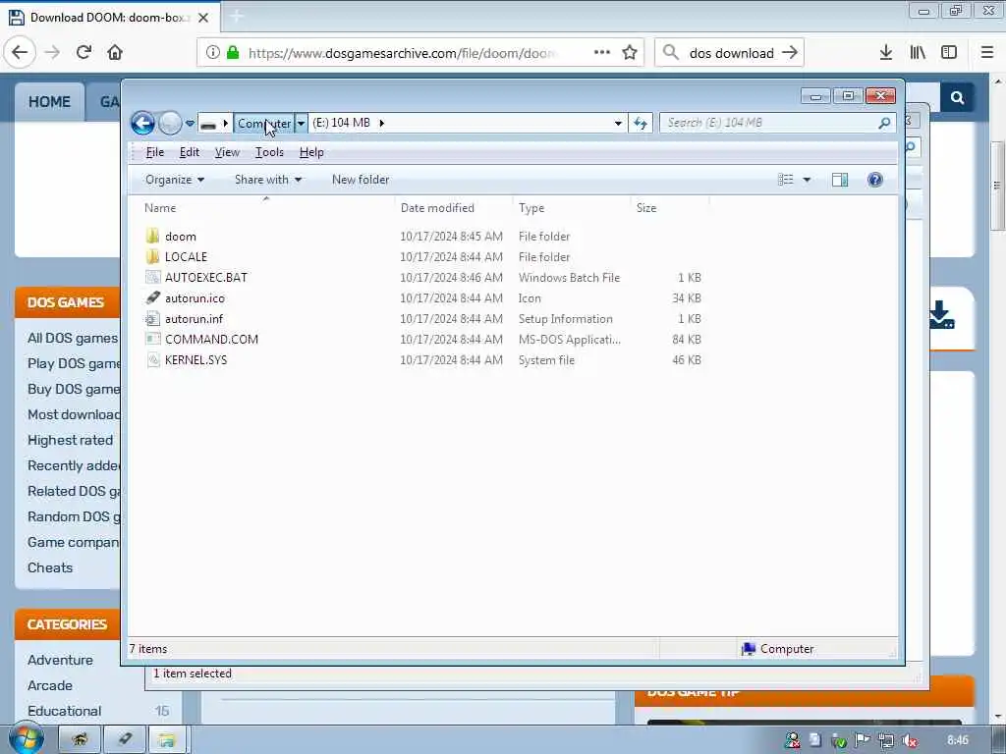Click the change view icon in the toolbar

click(786, 181)
